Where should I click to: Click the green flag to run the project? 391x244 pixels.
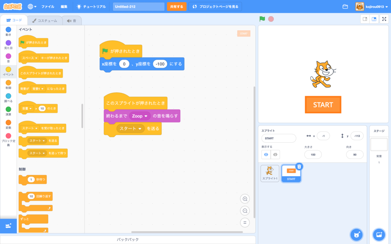pyautogui.click(x=262, y=18)
